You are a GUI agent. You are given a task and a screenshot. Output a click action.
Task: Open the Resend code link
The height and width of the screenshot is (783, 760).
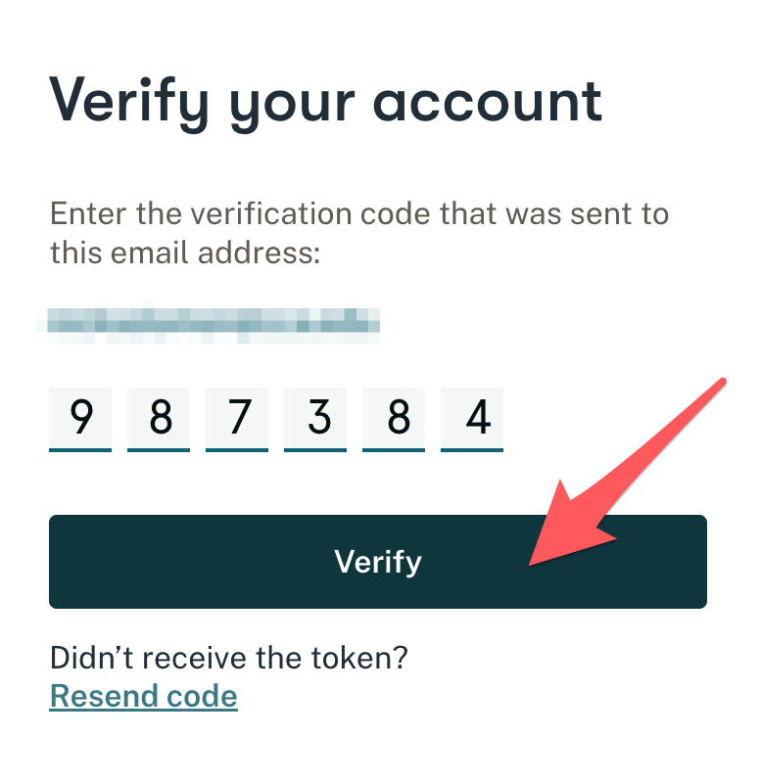click(x=143, y=696)
